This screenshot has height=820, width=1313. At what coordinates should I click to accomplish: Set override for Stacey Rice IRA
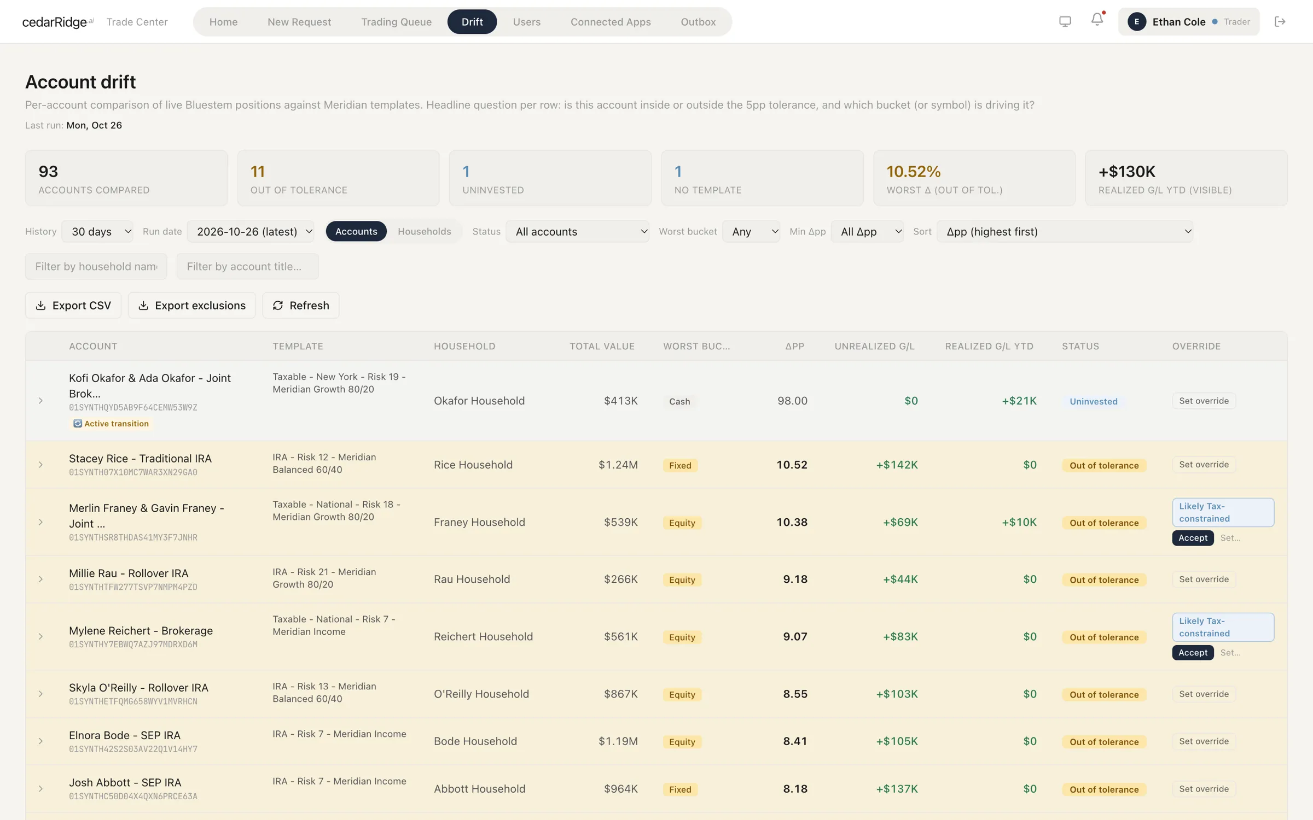pos(1204,465)
